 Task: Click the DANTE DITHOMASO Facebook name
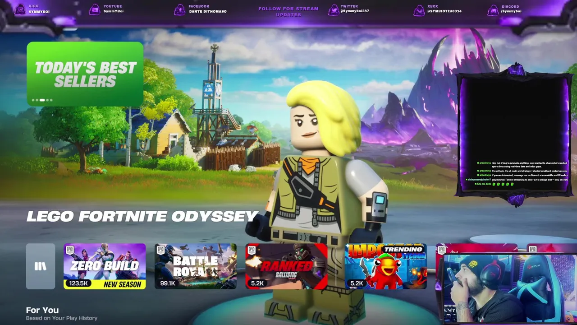coord(208,11)
